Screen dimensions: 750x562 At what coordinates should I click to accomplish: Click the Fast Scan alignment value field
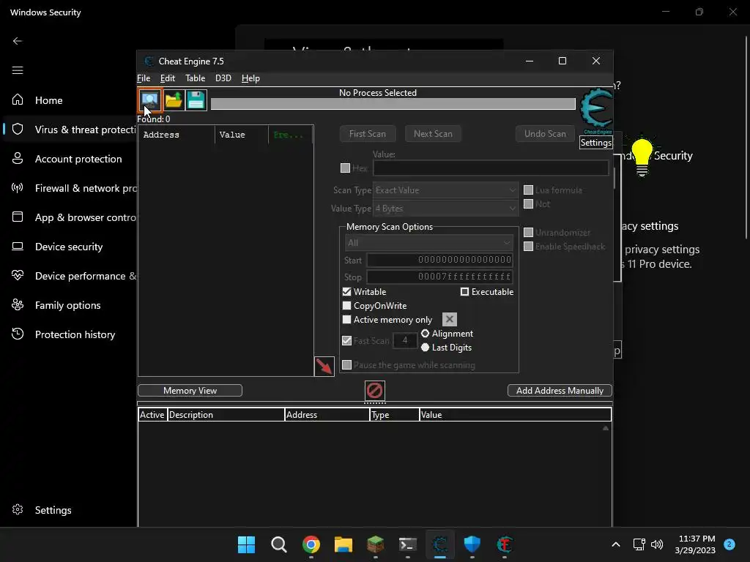404,340
